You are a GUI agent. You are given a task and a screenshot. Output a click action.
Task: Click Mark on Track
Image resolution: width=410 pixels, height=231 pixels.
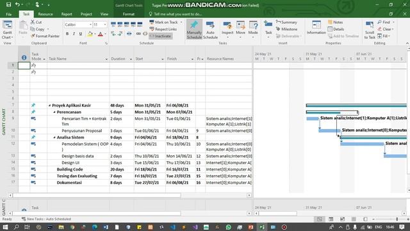(x=164, y=22)
